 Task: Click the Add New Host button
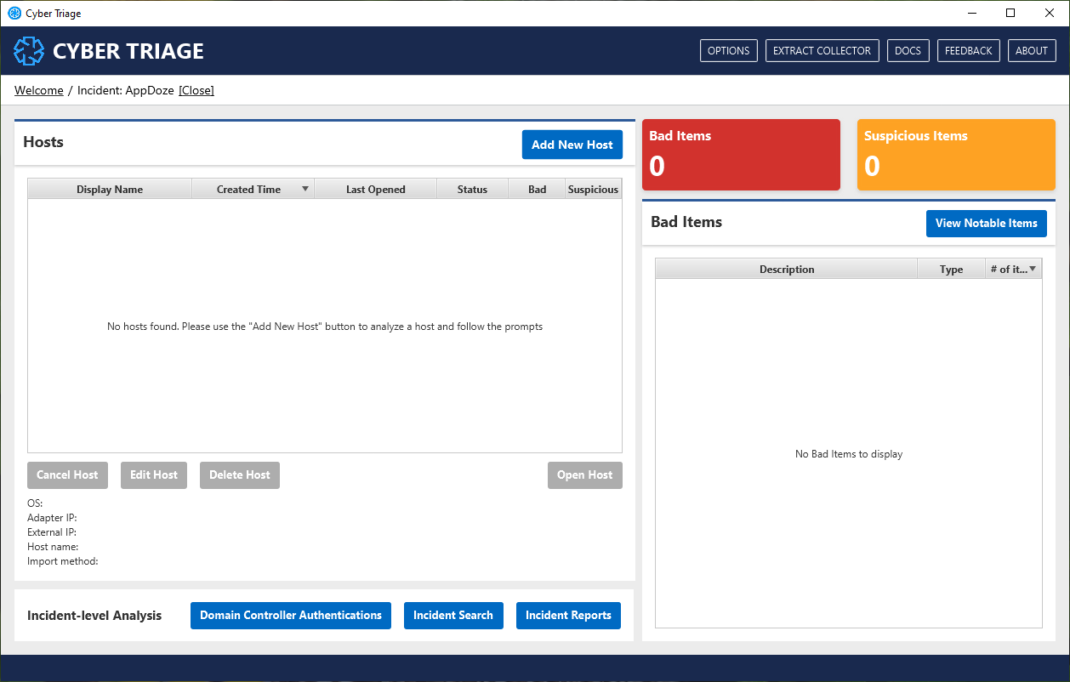pyautogui.click(x=572, y=145)
